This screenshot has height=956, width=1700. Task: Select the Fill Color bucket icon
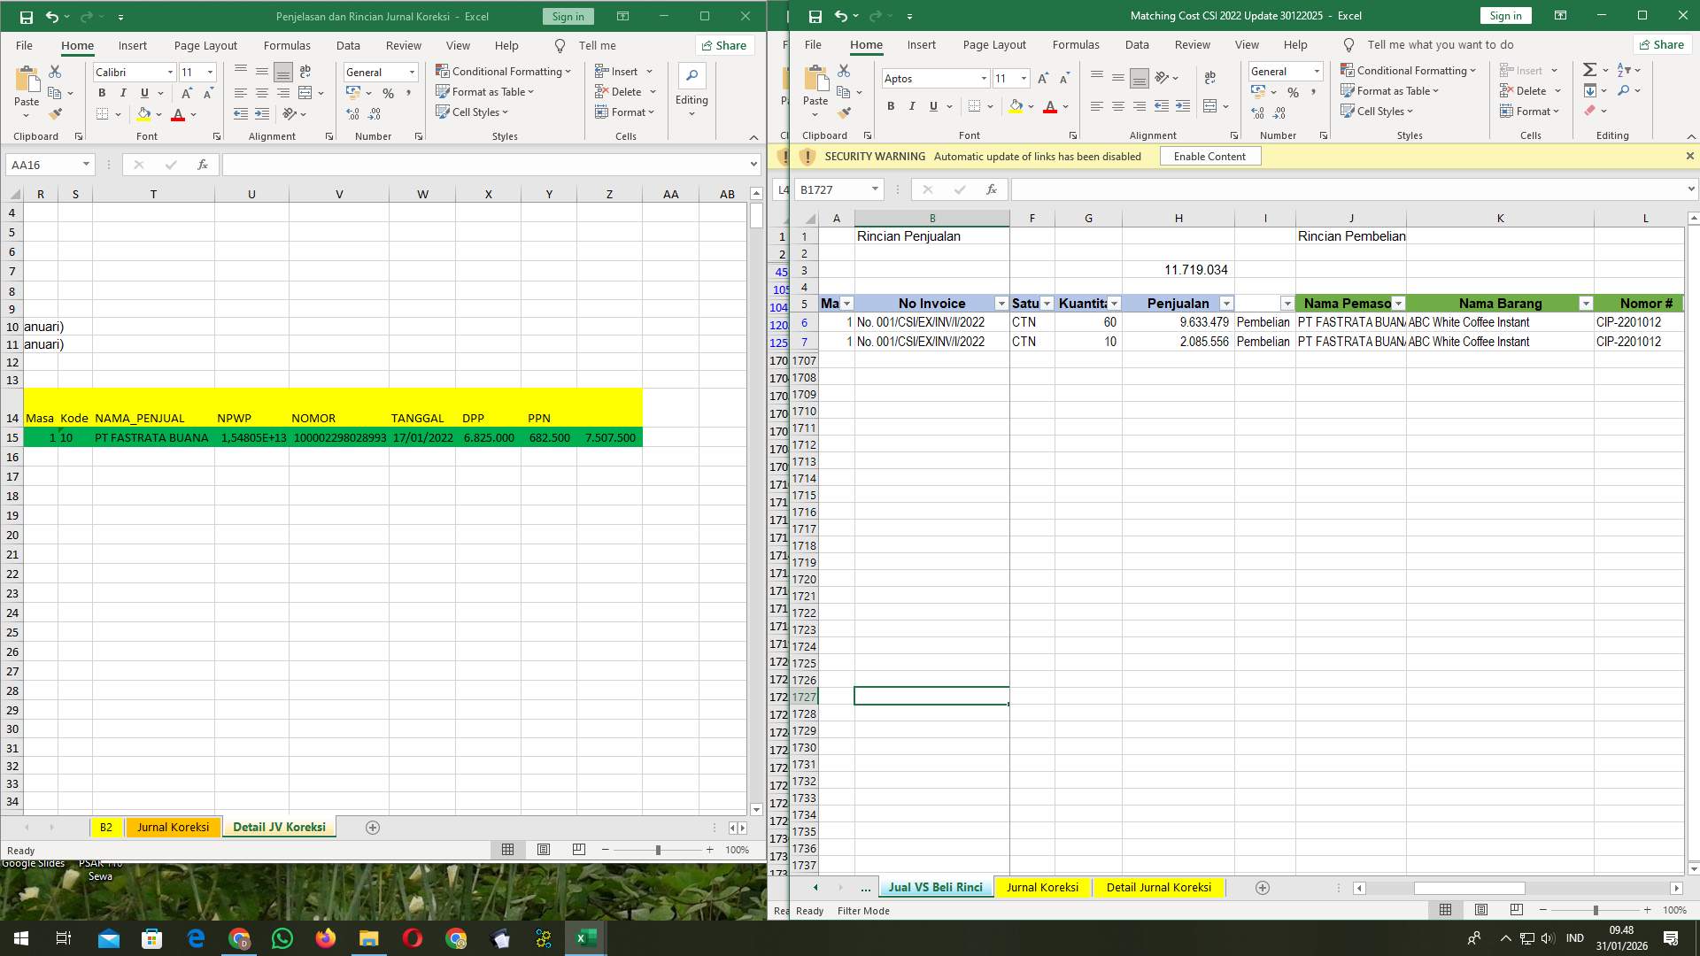click(1016, 106)
